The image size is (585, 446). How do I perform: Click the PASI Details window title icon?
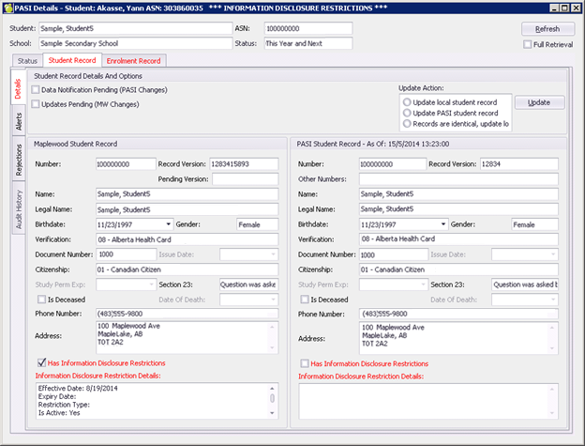point(9,8)
